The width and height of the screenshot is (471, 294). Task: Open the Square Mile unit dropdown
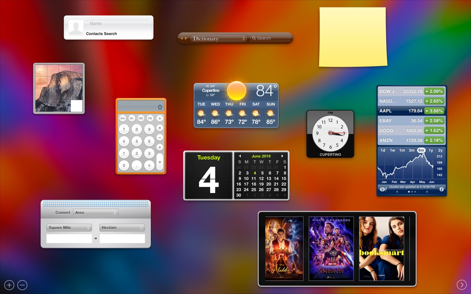(x=69, y=227)
